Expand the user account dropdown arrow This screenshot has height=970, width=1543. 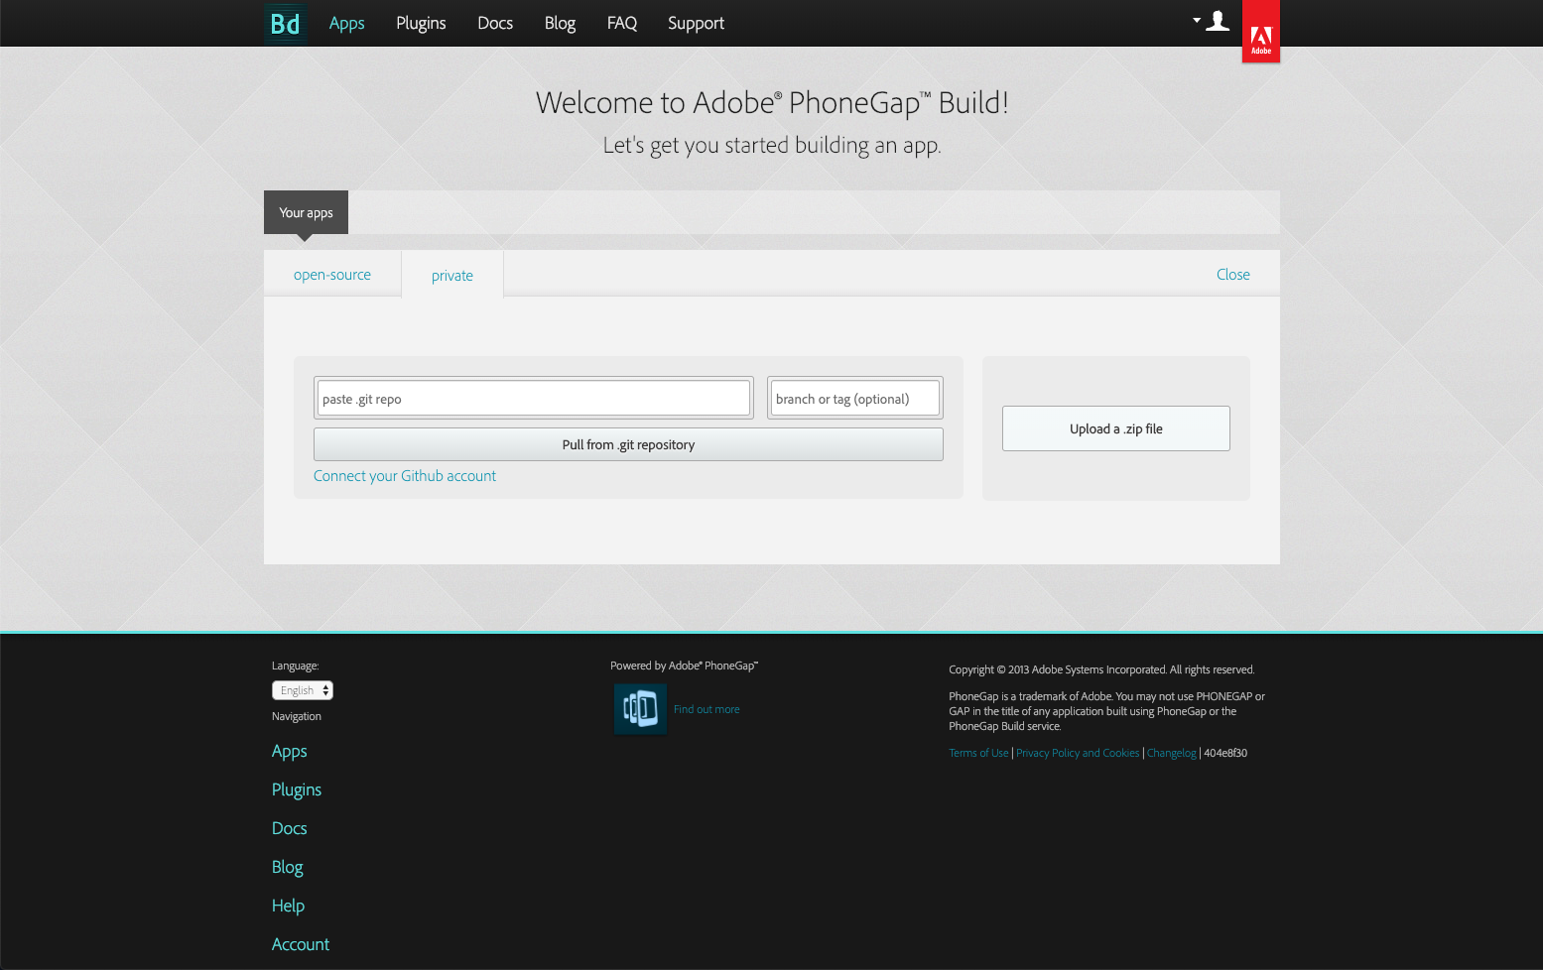[x=1197, y=20]
